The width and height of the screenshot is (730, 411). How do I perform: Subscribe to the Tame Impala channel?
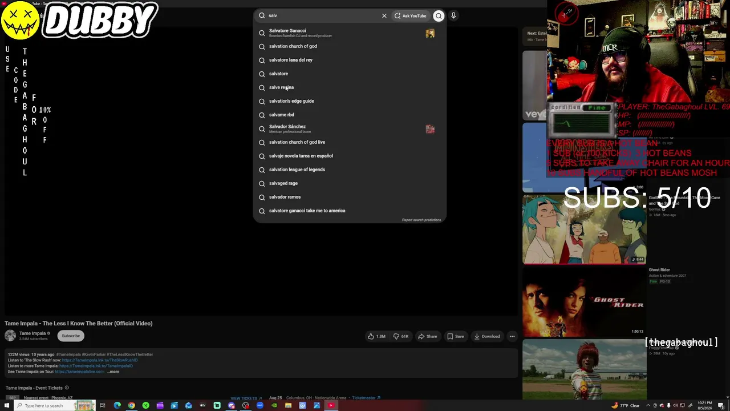tap(71, 336)
